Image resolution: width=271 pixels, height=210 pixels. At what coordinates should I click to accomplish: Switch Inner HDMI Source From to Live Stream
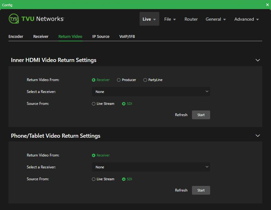[93, 104]
